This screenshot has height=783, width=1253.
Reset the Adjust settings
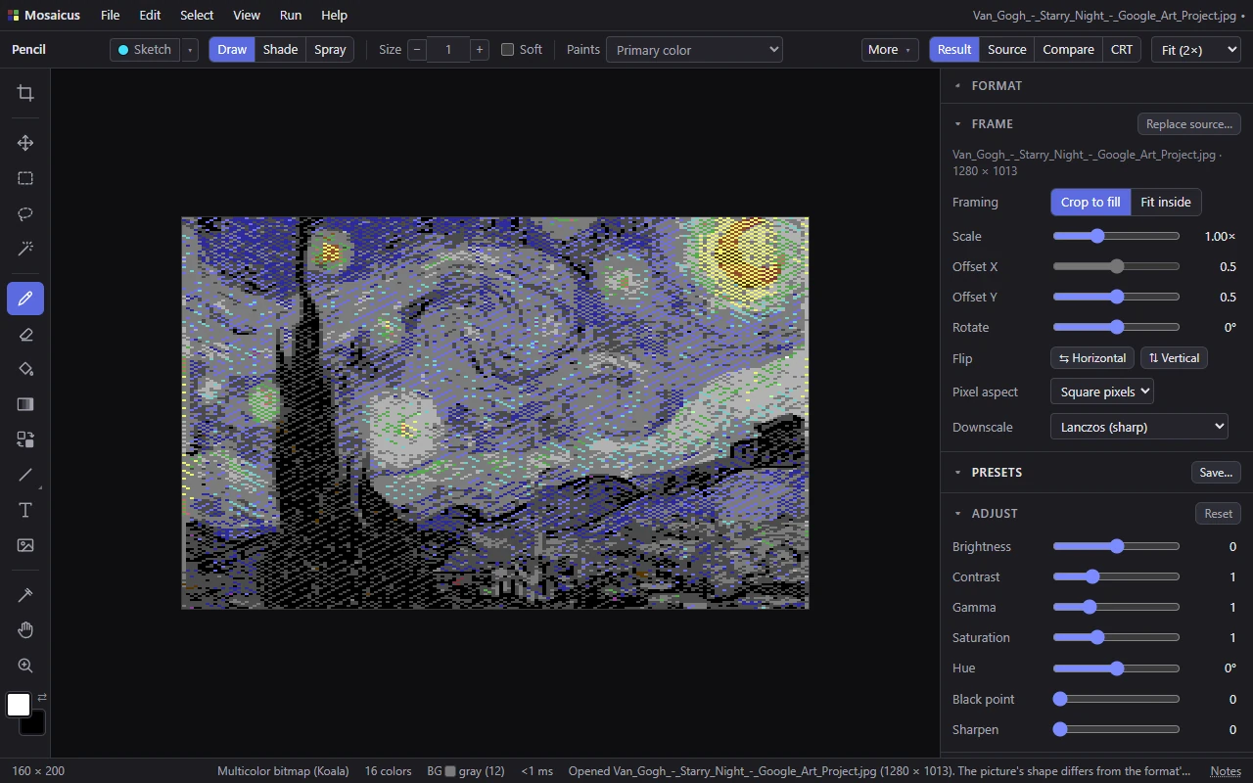(1218, 514)
